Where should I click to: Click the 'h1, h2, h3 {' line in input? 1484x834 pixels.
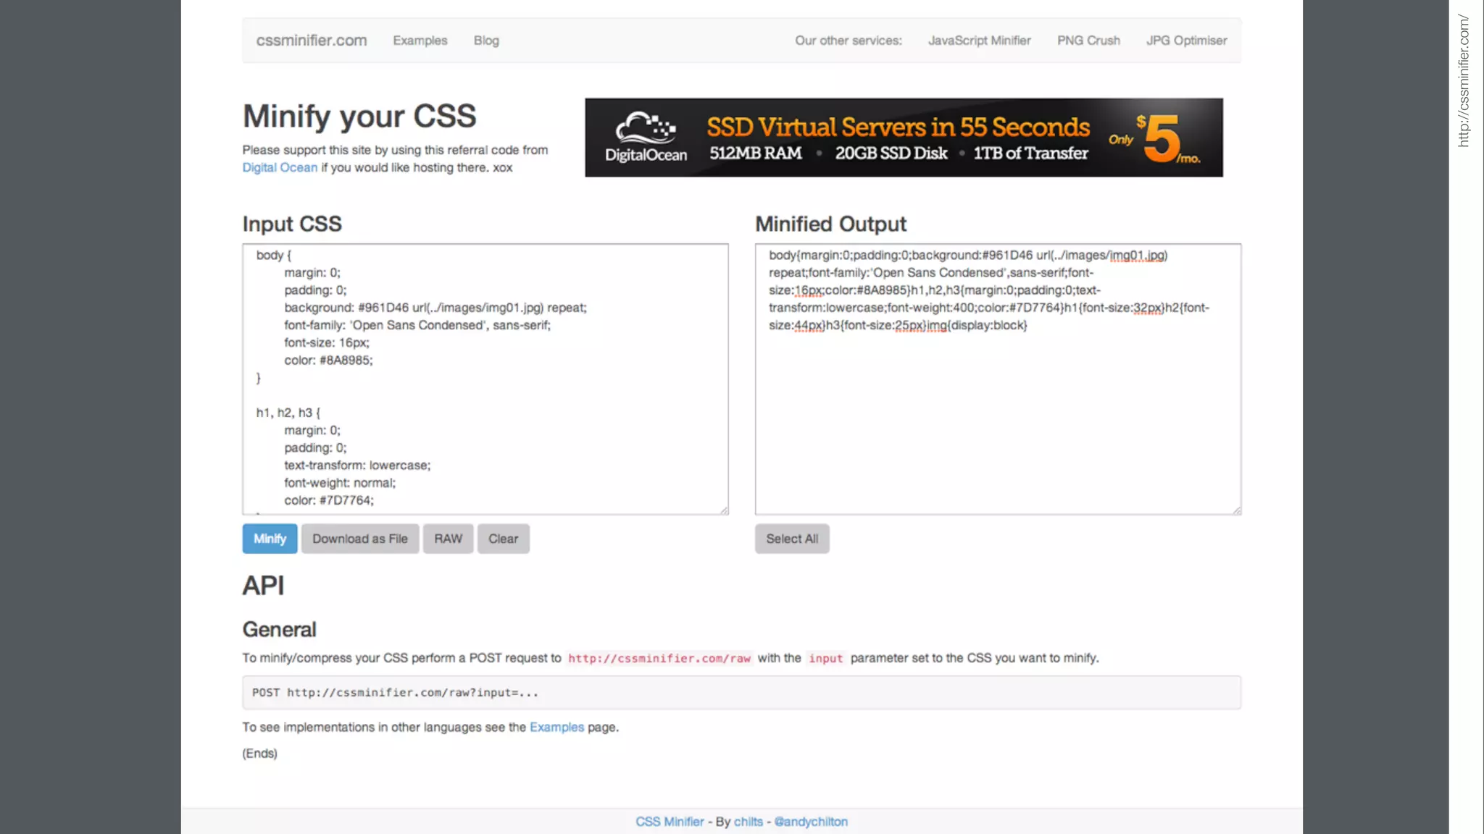(x=288, y=413)
